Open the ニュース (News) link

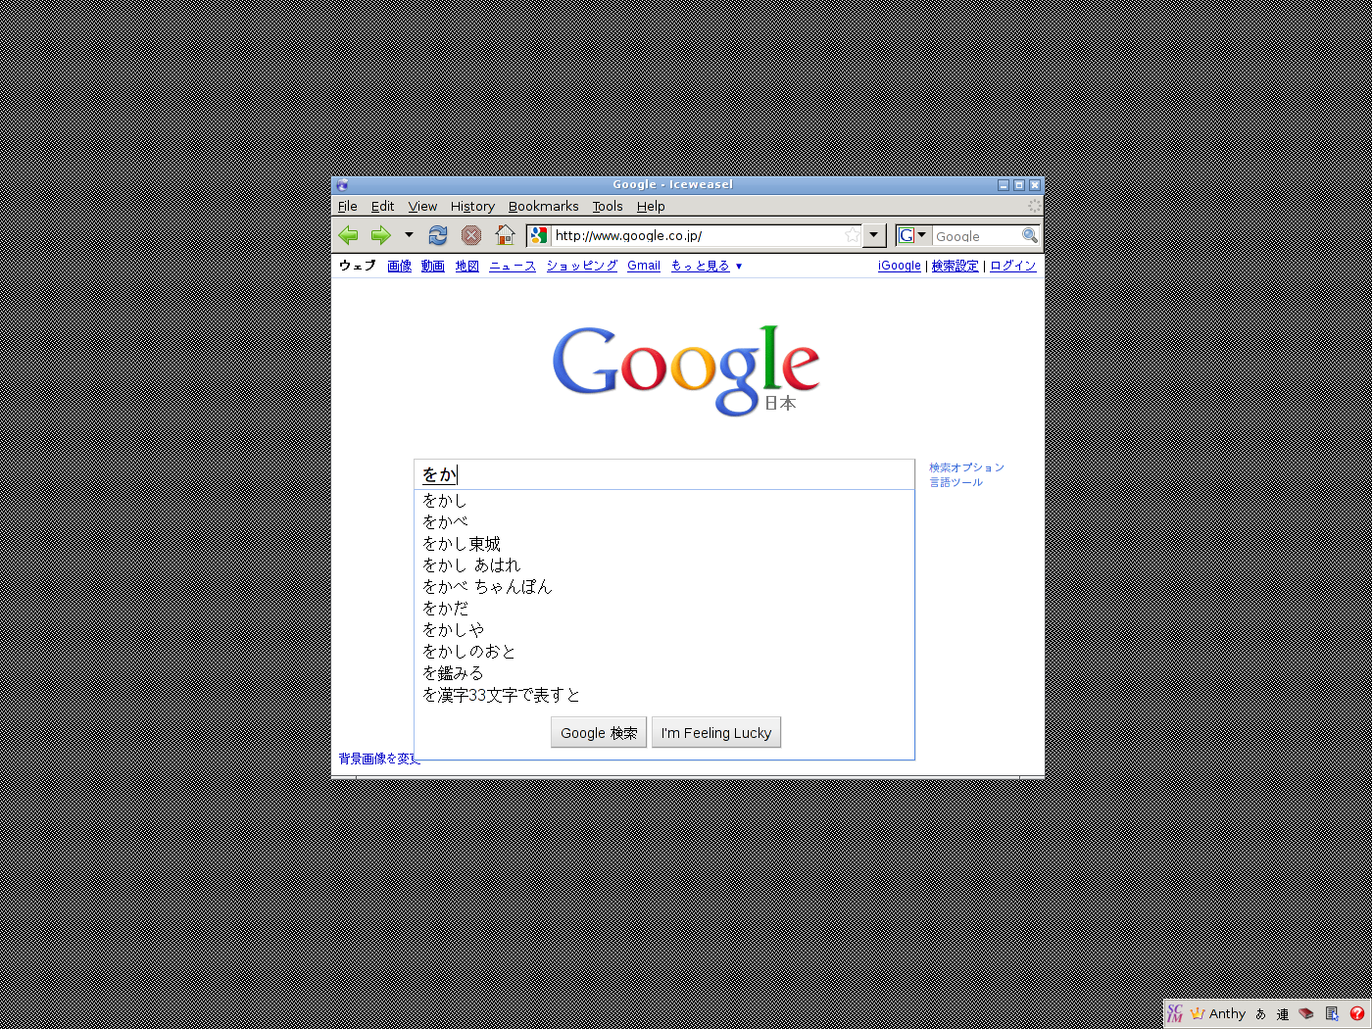click(513, 266)
